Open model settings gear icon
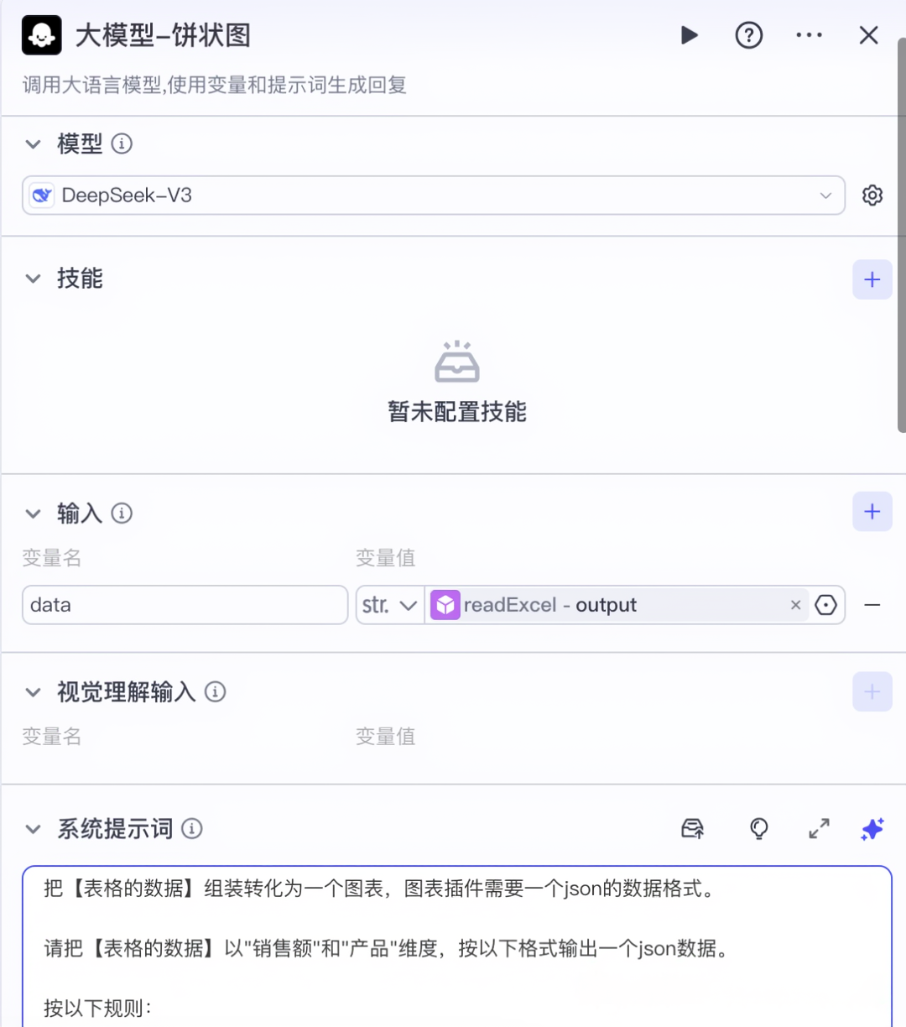The width and height of the screenshot is (906, 1027). [x=872, y=195]
